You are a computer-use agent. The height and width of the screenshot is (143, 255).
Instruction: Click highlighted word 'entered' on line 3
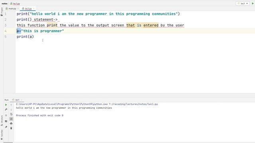click(x=151, y=25)
